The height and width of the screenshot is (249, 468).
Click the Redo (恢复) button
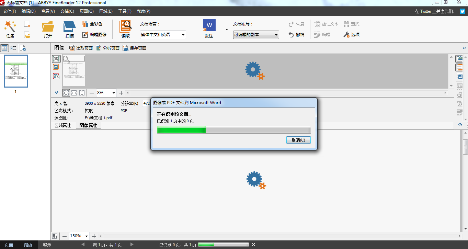[296, 24]
